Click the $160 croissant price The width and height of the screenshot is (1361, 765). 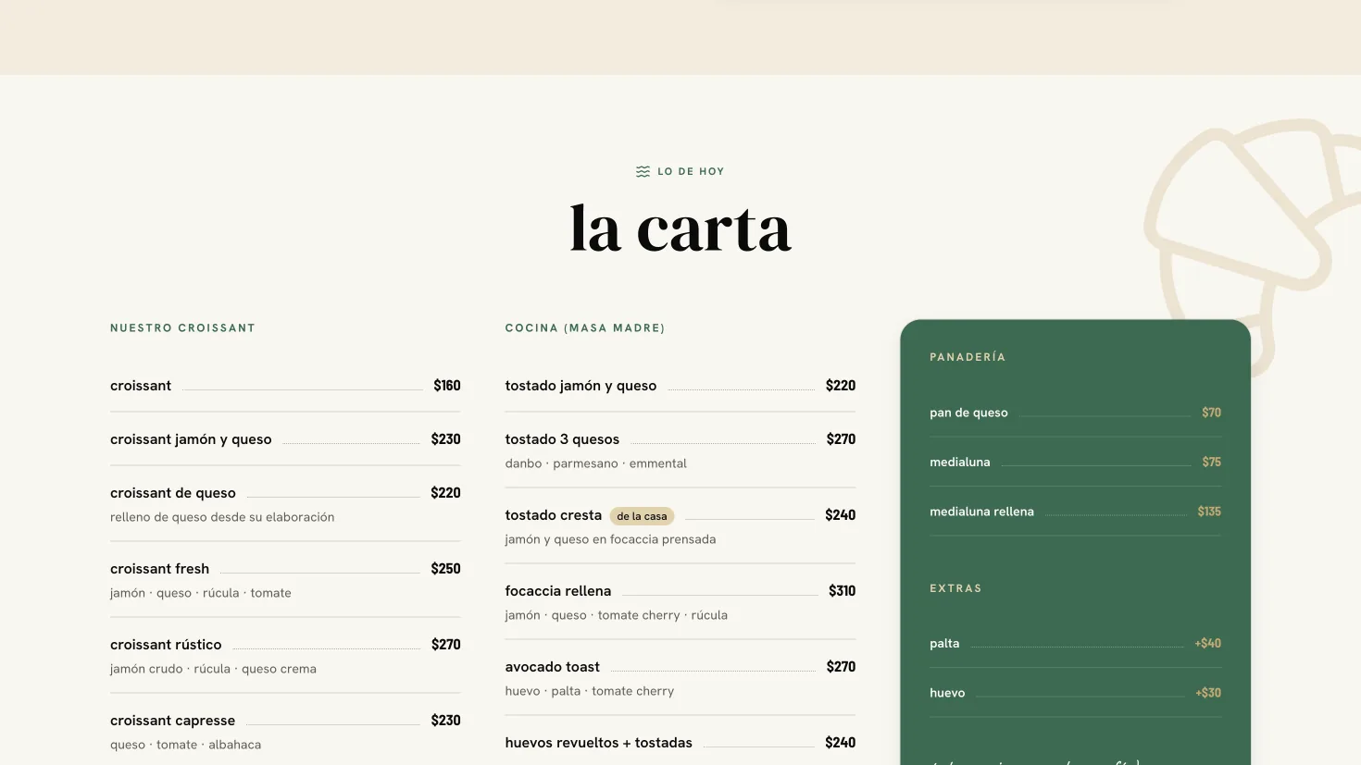(x=447, y=386)
